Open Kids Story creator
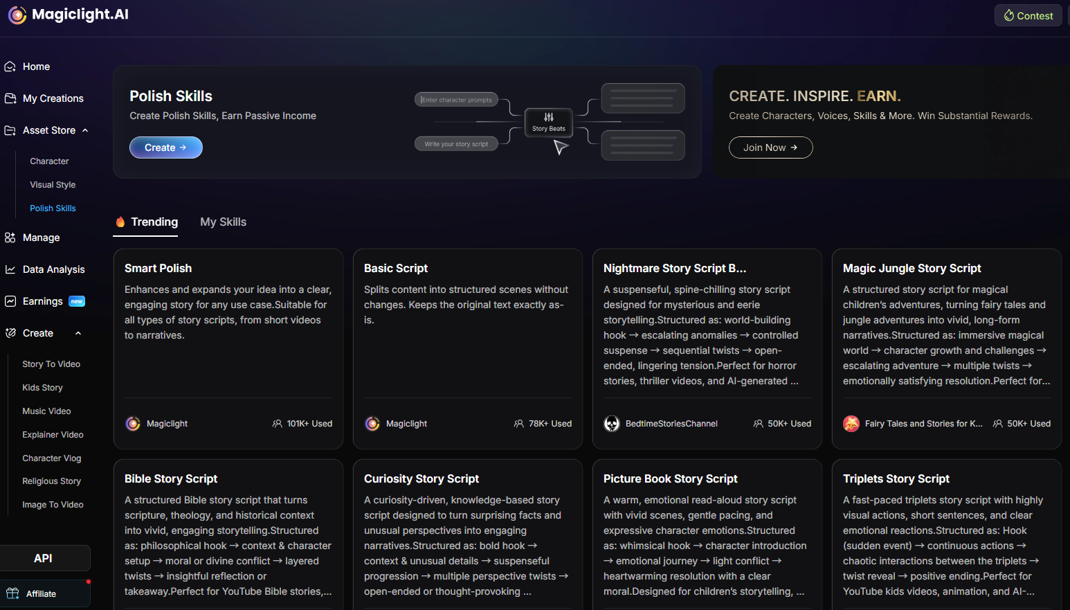 point(42,388)
